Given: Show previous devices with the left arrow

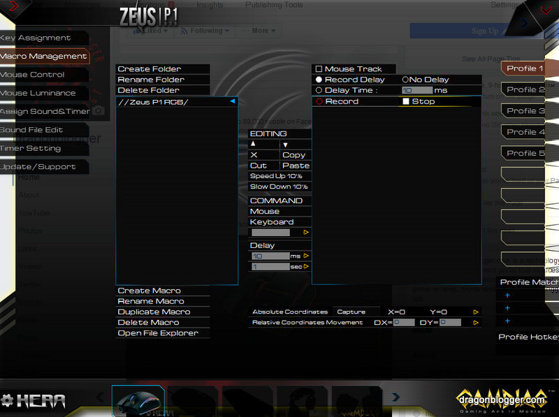Looking at the screenshot, I should [x=100, y=396].
